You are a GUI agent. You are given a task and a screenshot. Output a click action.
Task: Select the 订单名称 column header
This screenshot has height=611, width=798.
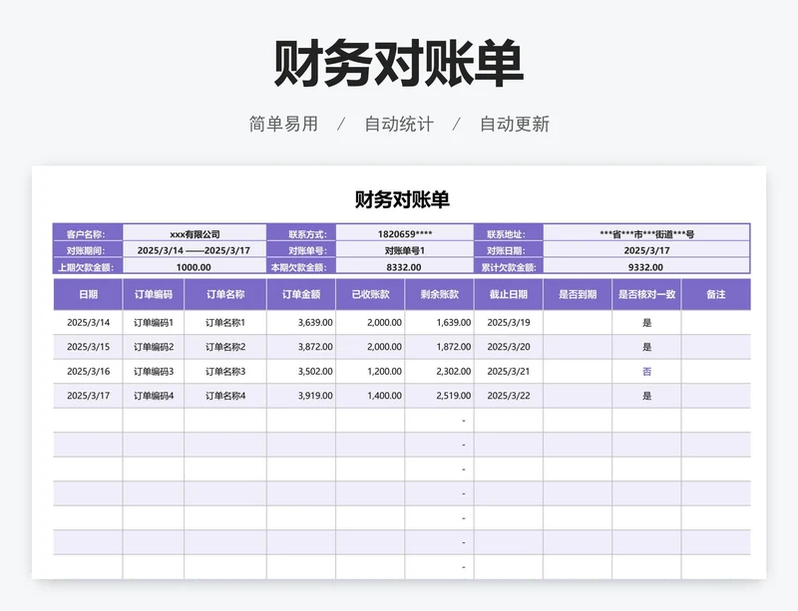click(225, 294)
